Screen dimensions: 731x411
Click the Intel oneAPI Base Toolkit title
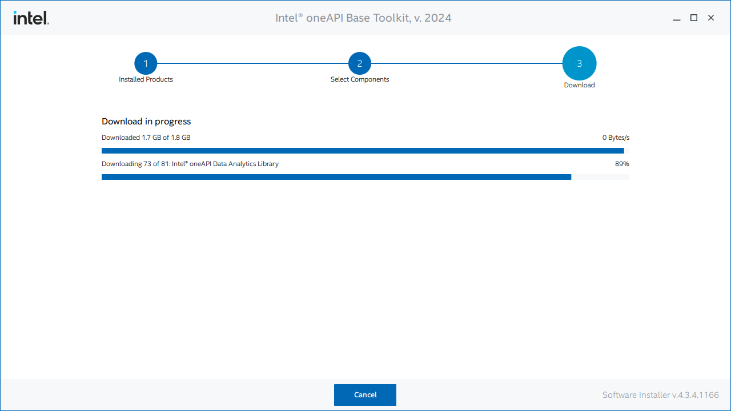click(363, 18)
